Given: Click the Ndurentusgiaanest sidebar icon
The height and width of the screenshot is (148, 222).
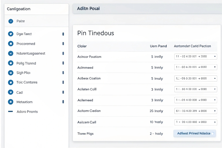Looking at the screenshot, I should click(x=11, y=53).
